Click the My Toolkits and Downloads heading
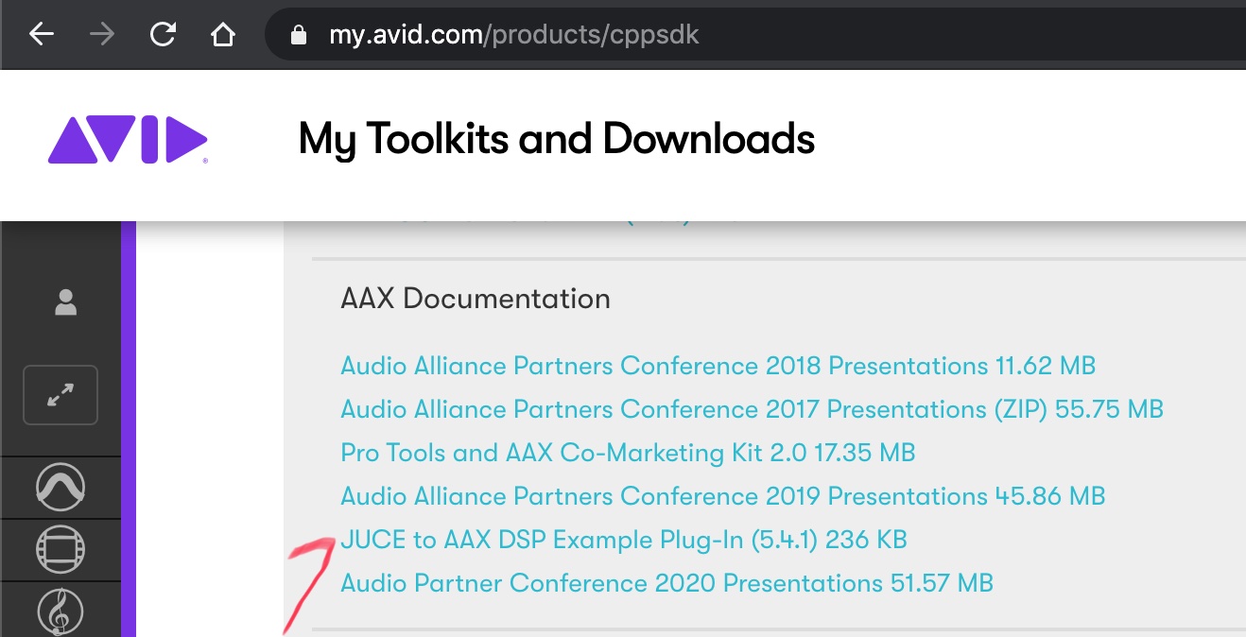 click(556, 140)
